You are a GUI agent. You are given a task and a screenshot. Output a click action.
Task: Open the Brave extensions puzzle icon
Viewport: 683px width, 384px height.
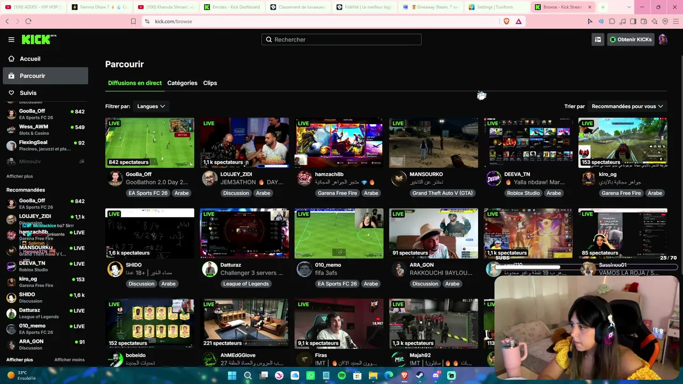(x=611, y=21)
